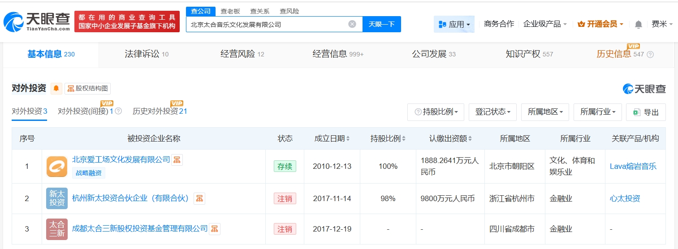
Task: Click the orange monitoring bell next to 对外投资
Action: pyautogui.click(x=56, y=89)
